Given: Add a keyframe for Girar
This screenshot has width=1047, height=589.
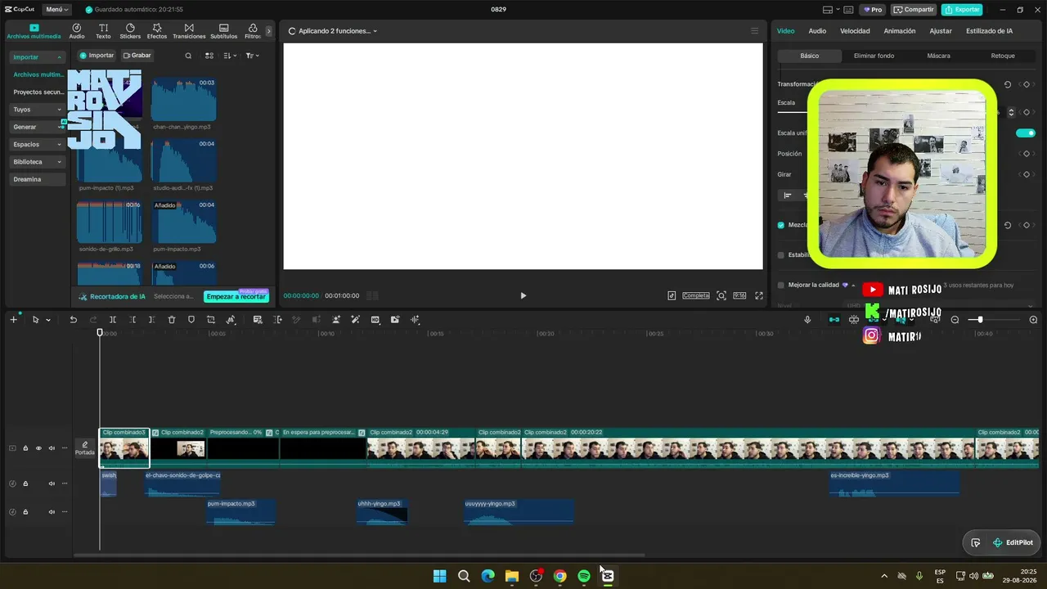Looking at the screenshot, I should [x=1027, y=174].
